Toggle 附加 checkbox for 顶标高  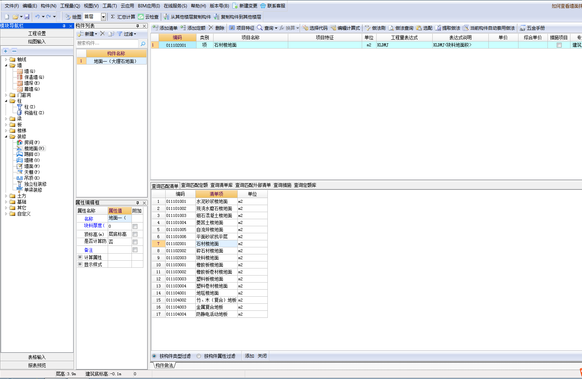point(135,234)
